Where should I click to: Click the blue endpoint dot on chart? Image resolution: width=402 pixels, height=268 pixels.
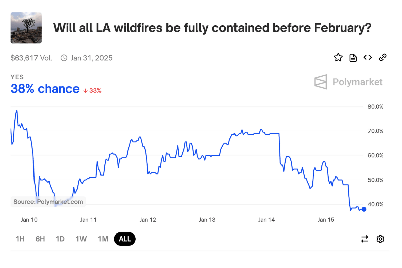(x=364, y=209)
